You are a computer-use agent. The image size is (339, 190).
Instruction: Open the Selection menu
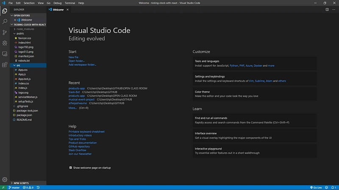pyautogui.click(x=29, y=3)
